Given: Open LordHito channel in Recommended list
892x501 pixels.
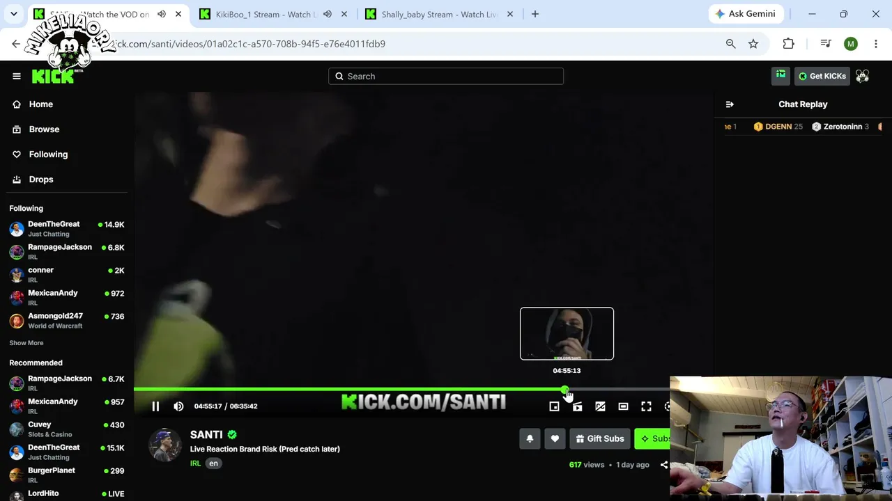Looking at the screenshot, I should point(67,494).
